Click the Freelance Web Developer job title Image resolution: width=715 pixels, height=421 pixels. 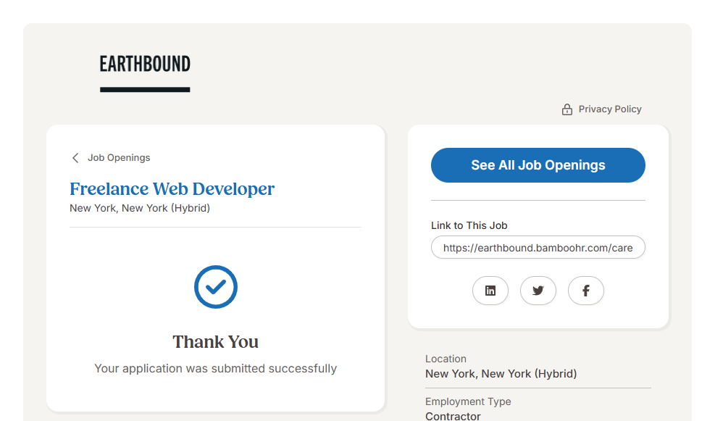[x=172, y=189]
